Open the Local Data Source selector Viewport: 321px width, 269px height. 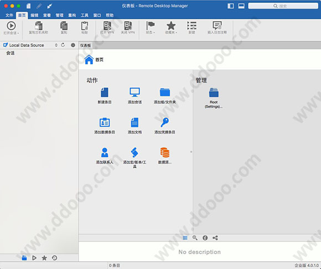click(x=30, y=45)
